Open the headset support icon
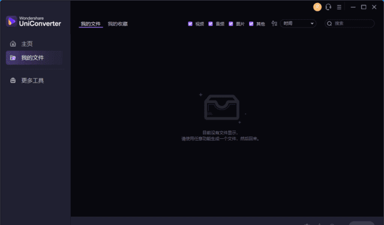The image size is (384, 225). (328, 7)
